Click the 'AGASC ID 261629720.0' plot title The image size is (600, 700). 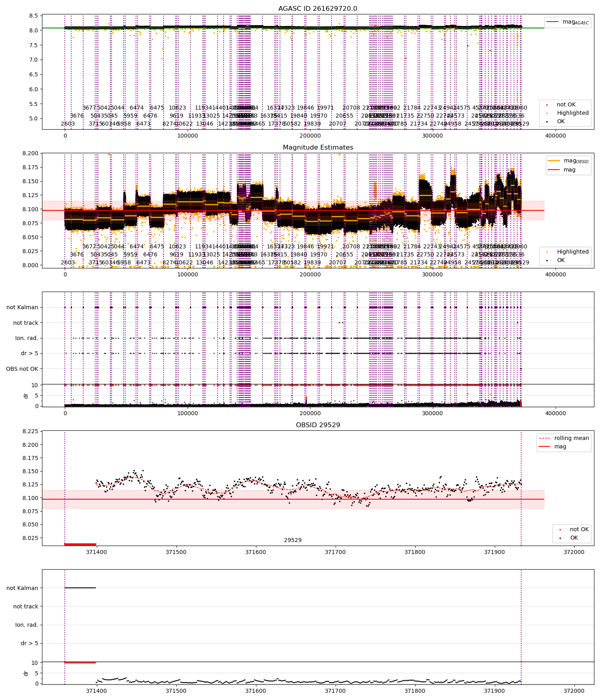point(318,8)
